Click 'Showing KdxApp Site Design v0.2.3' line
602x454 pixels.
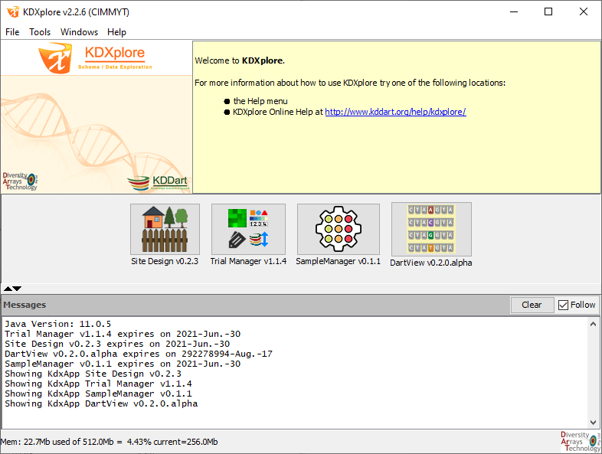[x=93, y=374]
